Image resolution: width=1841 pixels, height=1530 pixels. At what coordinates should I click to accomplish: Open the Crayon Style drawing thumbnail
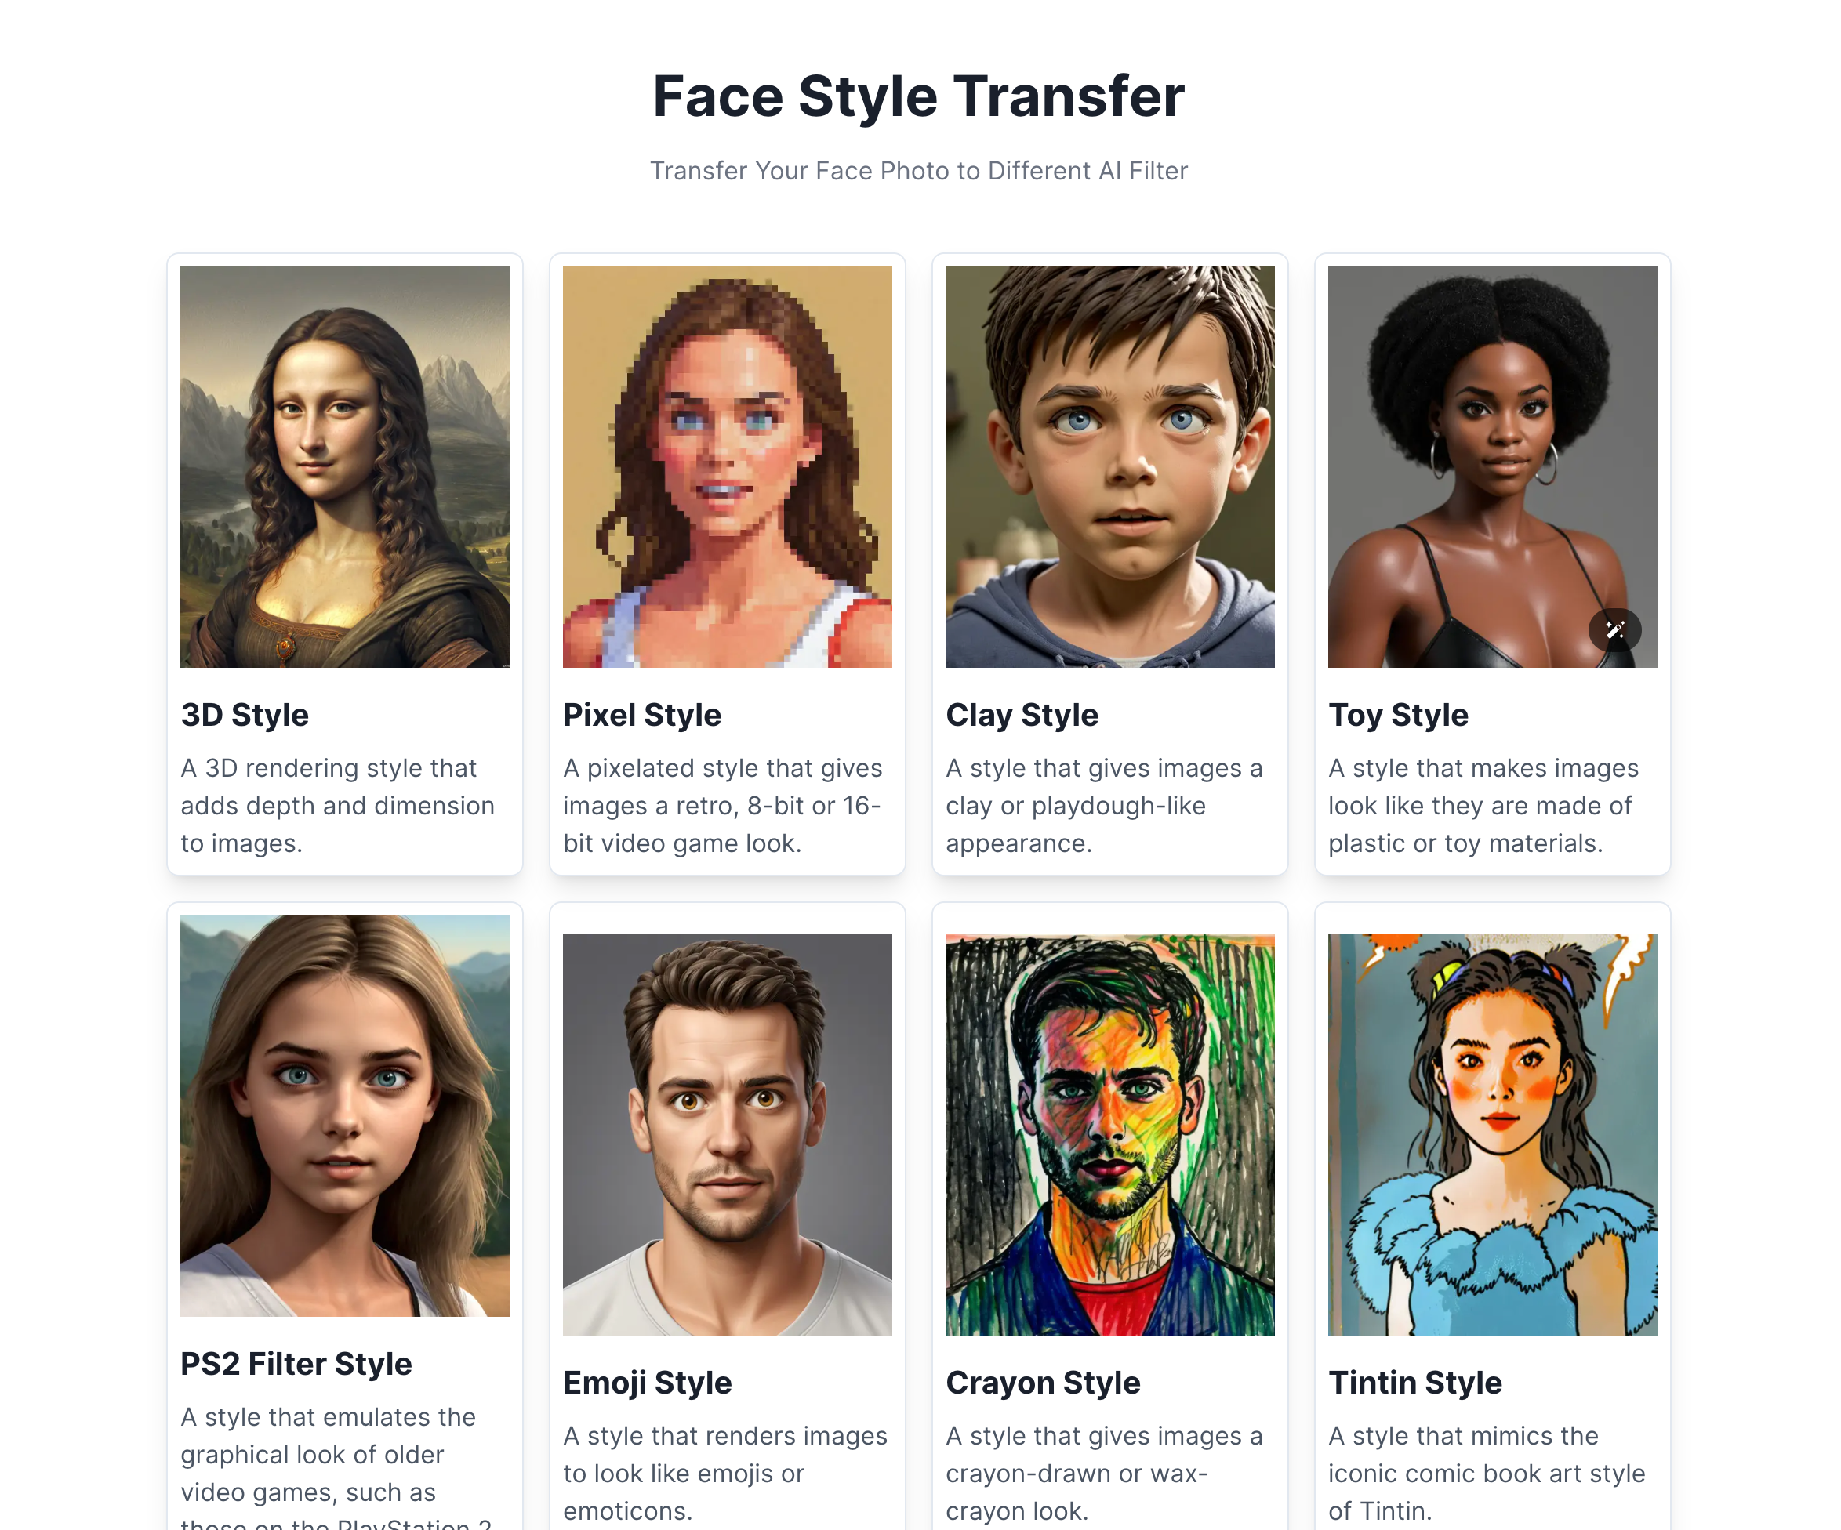pos(1110,1135)
